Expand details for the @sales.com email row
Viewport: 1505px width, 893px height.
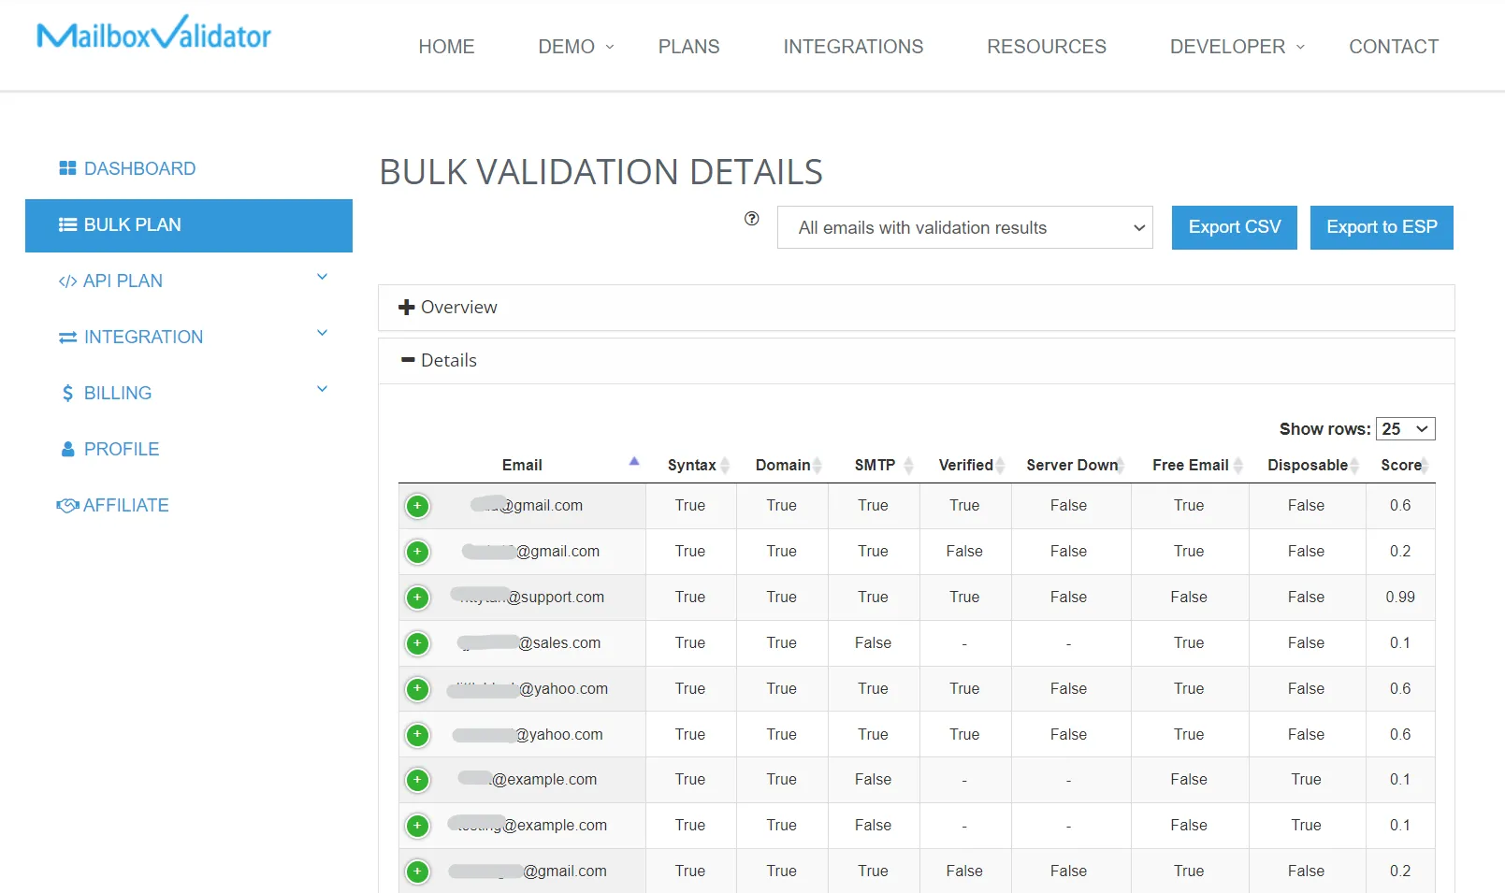(x=418, y=643)
